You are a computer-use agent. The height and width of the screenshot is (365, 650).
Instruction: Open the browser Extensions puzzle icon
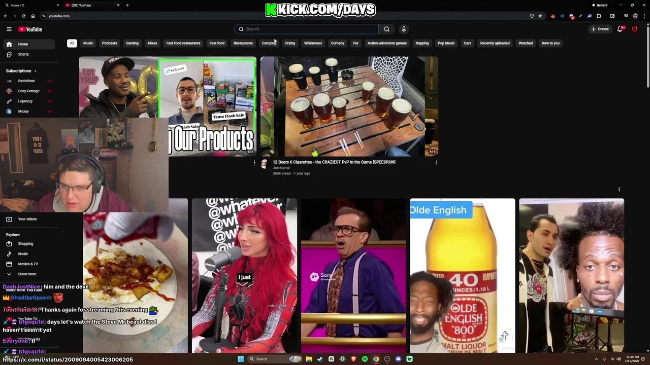[599, 16]
